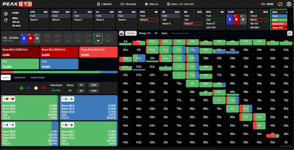The height and width of the screenshot is (150, 294).
Task: Click the refresh/reset arrow icon
Action: [6, 20]
